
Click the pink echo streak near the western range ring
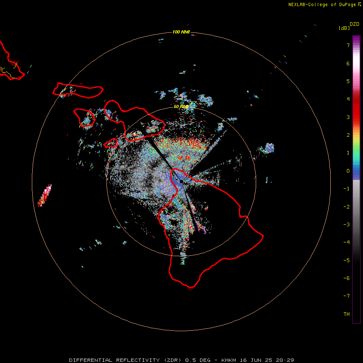tap(45, 196)
